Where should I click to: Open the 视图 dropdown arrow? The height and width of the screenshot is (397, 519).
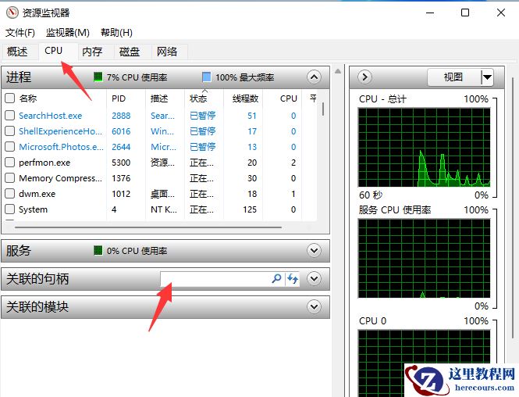pos(487,77)
